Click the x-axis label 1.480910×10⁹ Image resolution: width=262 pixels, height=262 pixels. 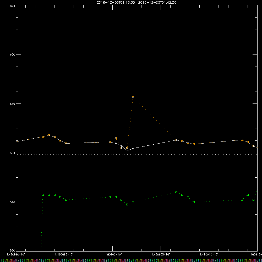[x=209, y=254]
